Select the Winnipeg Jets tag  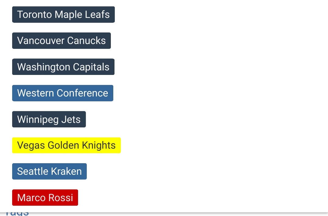click(x=49, y=119)
